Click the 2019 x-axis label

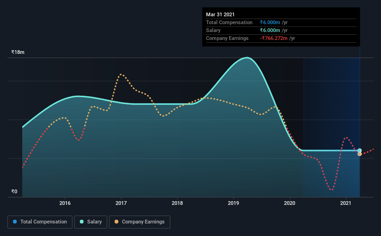click(x=233, y=203)
